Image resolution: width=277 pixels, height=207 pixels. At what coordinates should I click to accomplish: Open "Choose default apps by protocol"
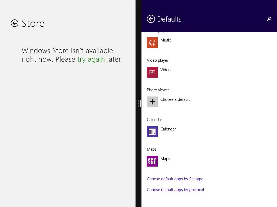(x=175, y=190)
